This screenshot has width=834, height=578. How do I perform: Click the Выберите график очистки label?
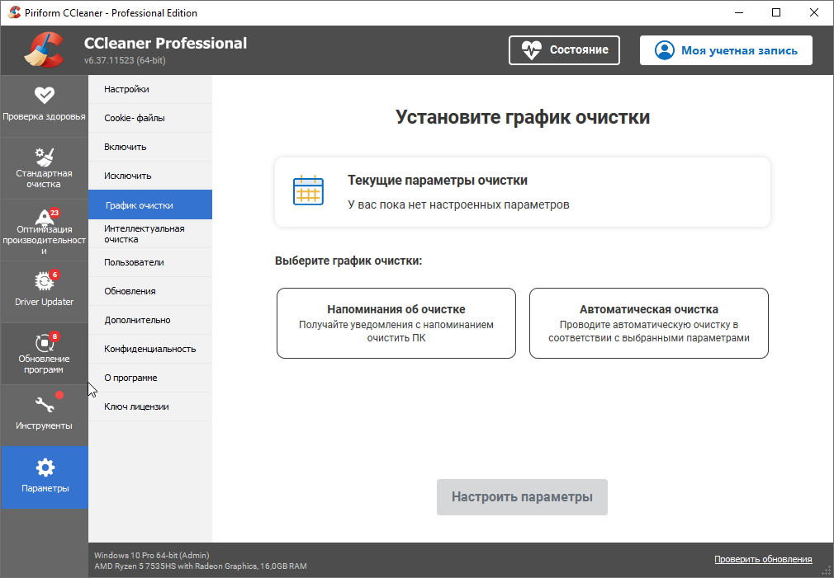(x=348, y=261)
